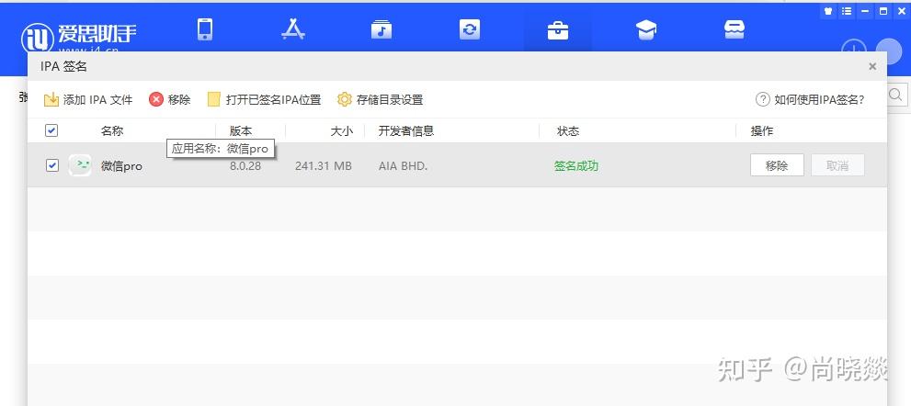911x406 pixels.
Task: Click developer AIA BHD. cell
Action: click(x=404, y=166)
